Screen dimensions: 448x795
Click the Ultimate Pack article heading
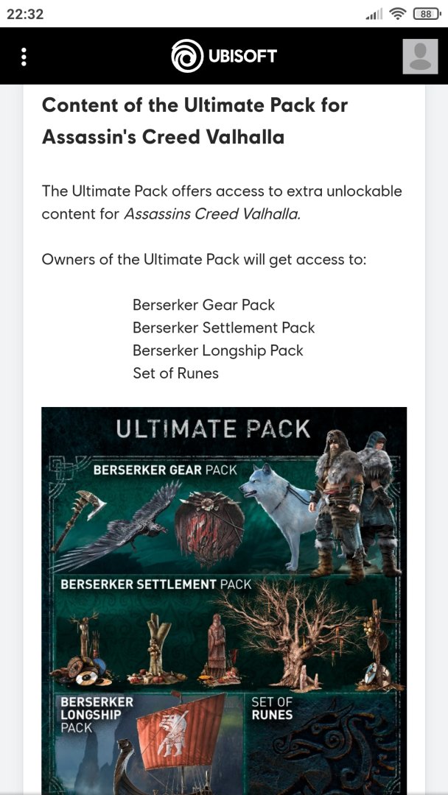click(x=195, y=121)
